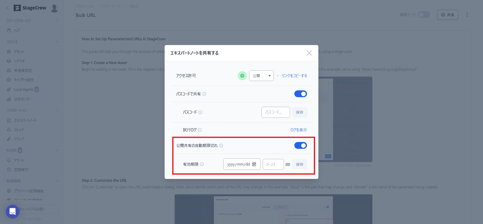Open the 公開 access permission dropdown
The height and width of the screenshot is (224, 483).
[261, 76]
